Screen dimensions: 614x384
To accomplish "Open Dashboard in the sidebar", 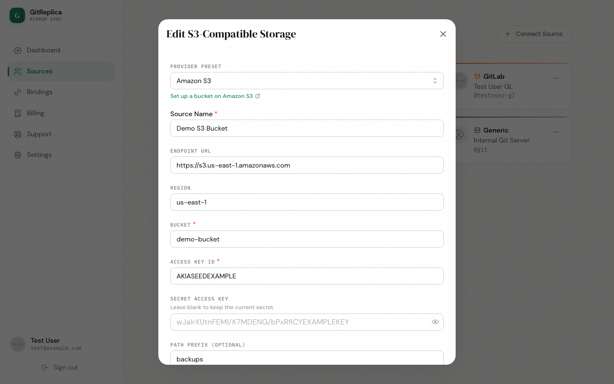I will click(x=61, y=50).
